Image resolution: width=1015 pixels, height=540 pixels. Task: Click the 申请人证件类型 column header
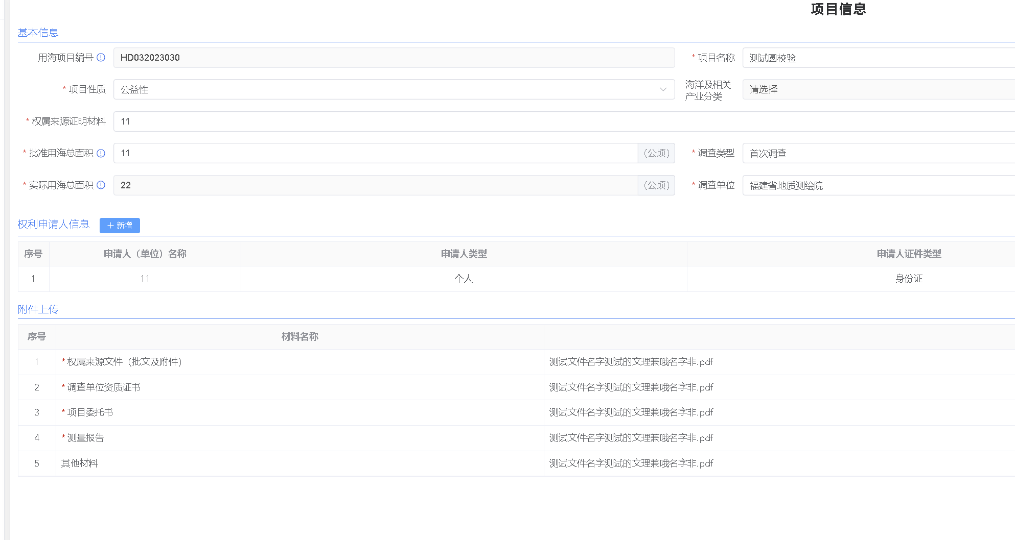coord(908,254)
